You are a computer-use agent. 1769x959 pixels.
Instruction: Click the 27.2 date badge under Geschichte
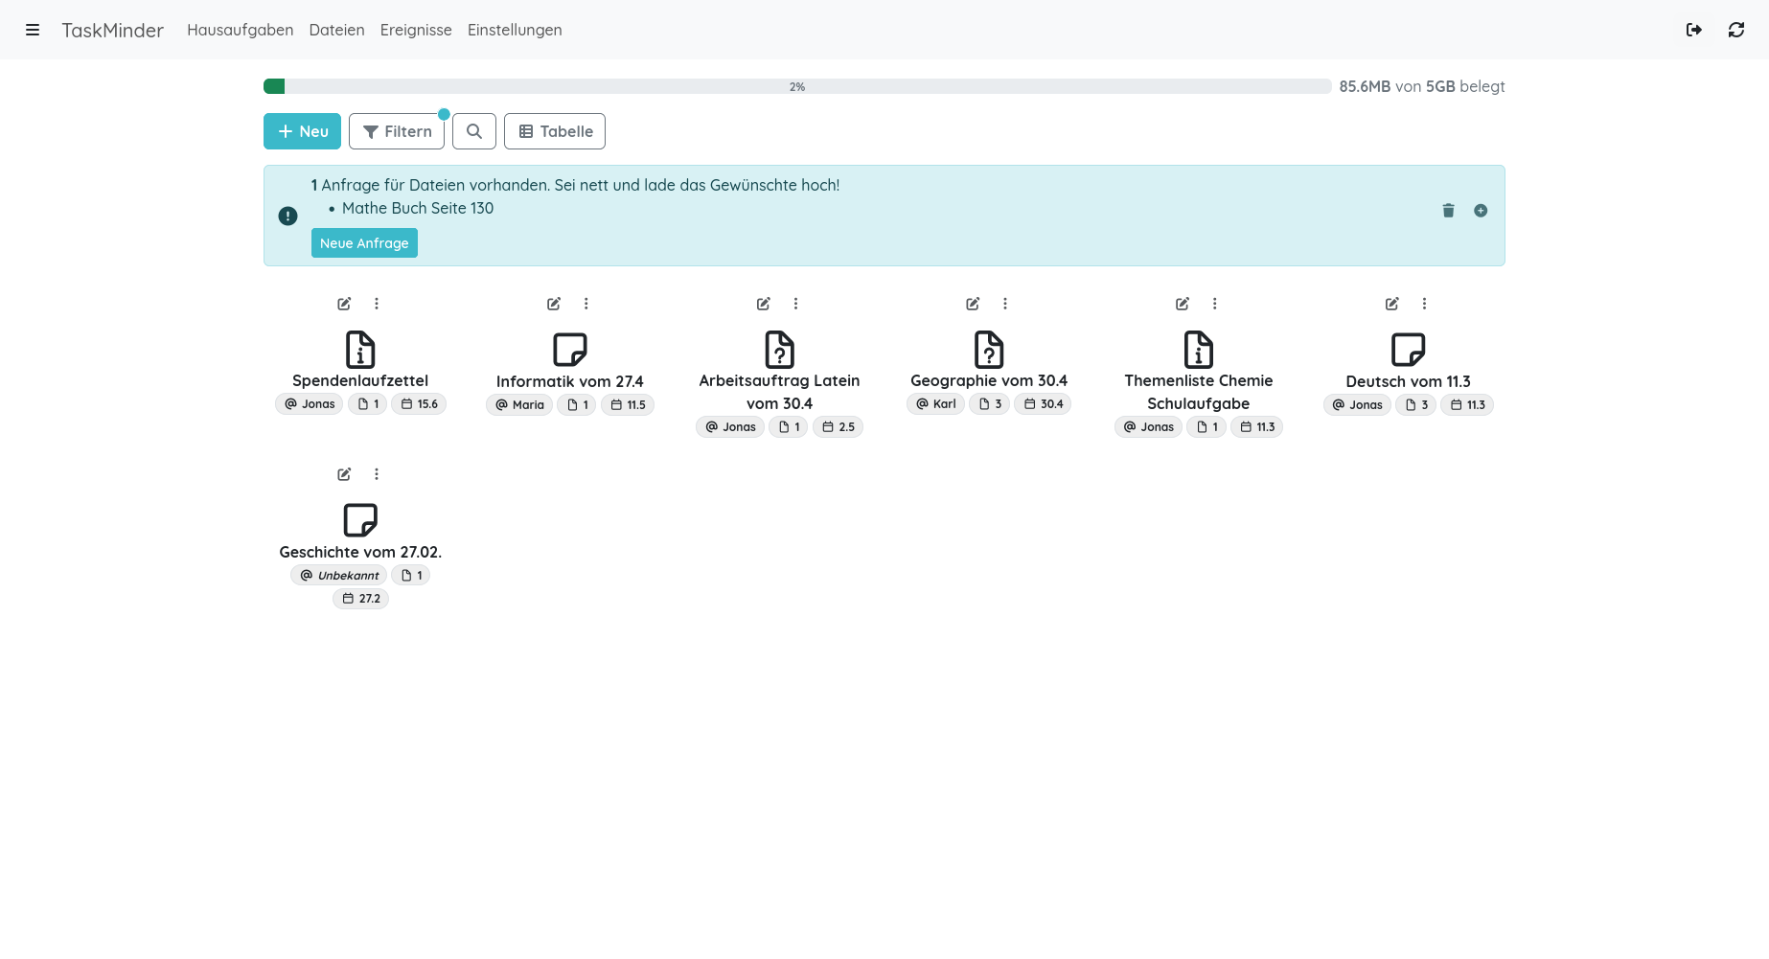[x=361, y=599]
